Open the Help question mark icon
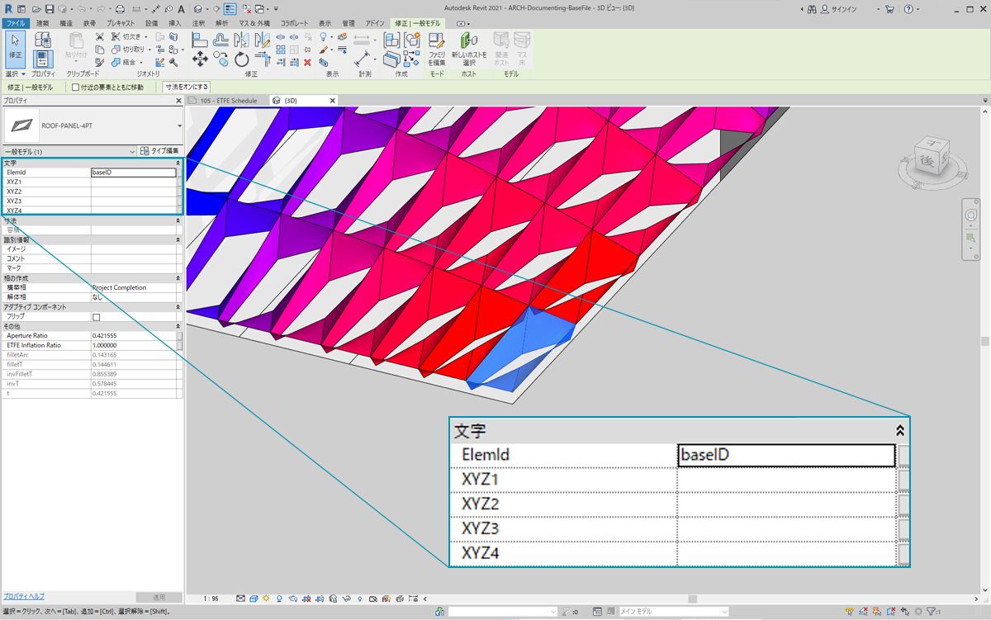 [908, 9]
